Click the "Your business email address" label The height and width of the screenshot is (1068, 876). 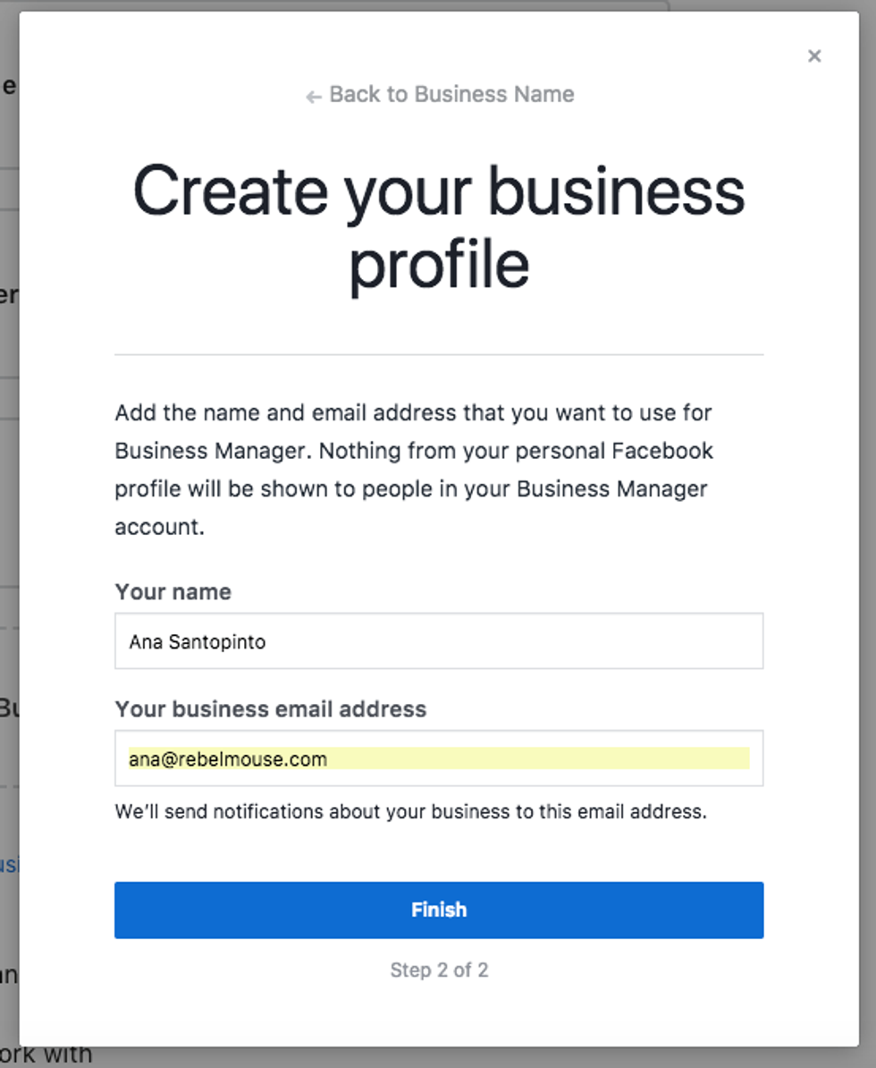[270, 709]
